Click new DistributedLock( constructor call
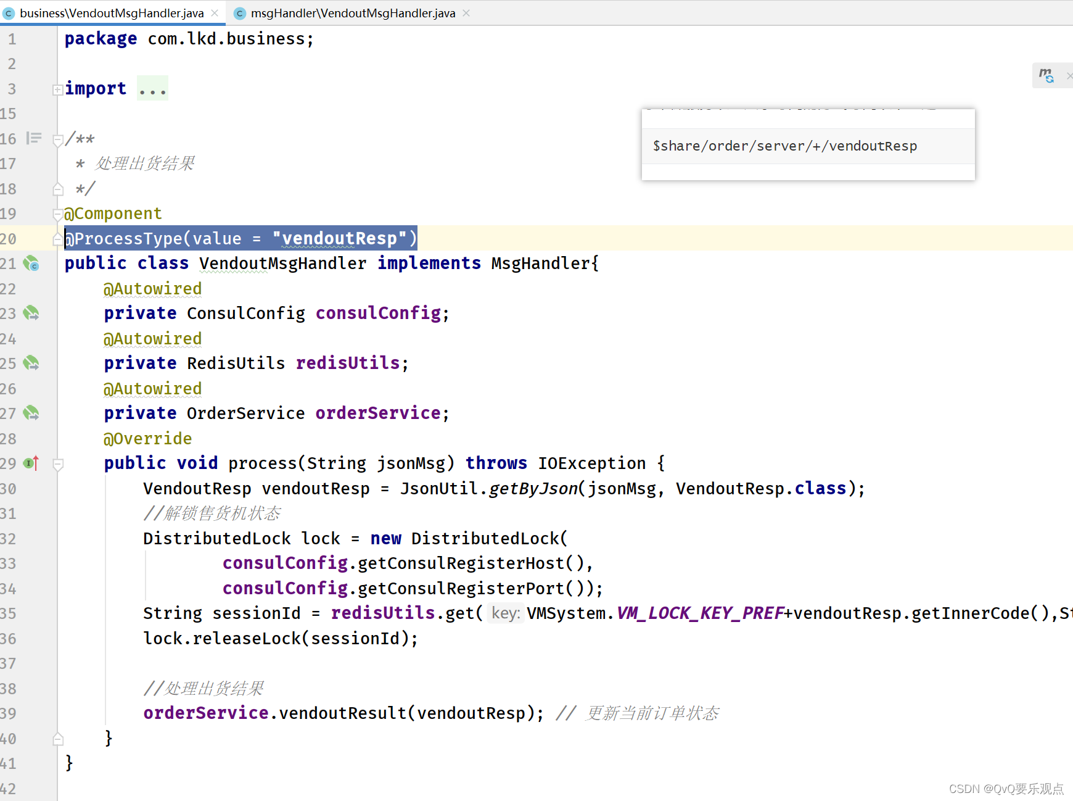 [469, 539]
